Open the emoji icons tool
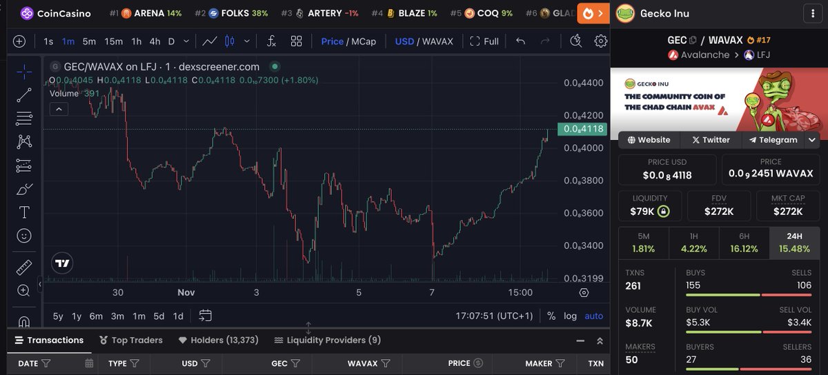The image size is (828, 375). (24, 236)
